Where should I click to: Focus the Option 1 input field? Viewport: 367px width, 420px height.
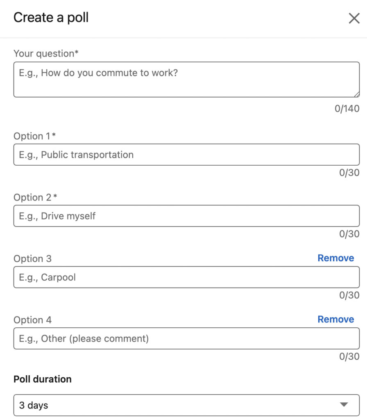click(x=186, y=155)
